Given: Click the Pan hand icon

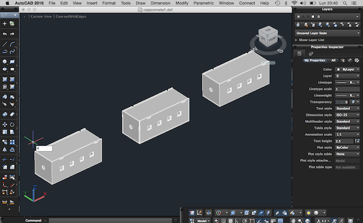Looking at the screenshot, I should (x=293, y=221).
